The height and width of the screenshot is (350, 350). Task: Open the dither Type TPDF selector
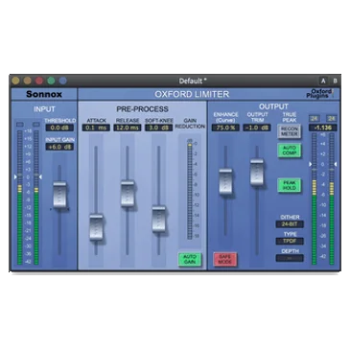click(x=290, y=241)
